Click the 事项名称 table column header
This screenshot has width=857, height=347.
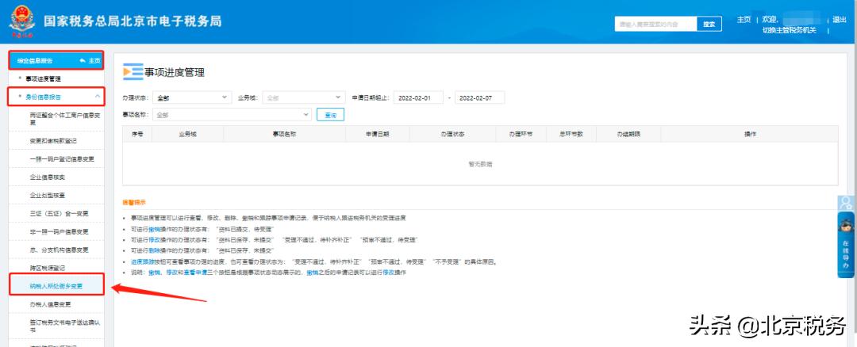click(284, 134)
